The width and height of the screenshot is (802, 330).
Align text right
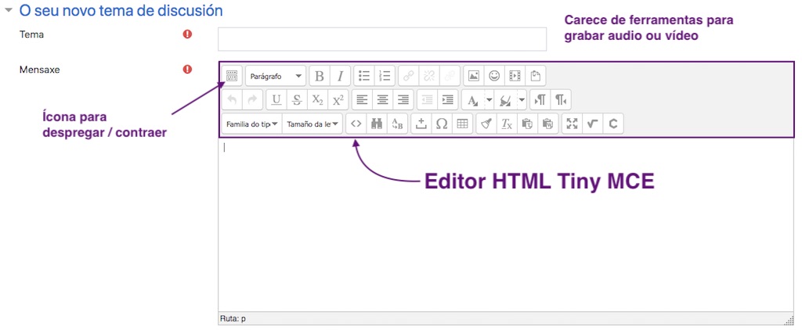click(x=403, y=100)
